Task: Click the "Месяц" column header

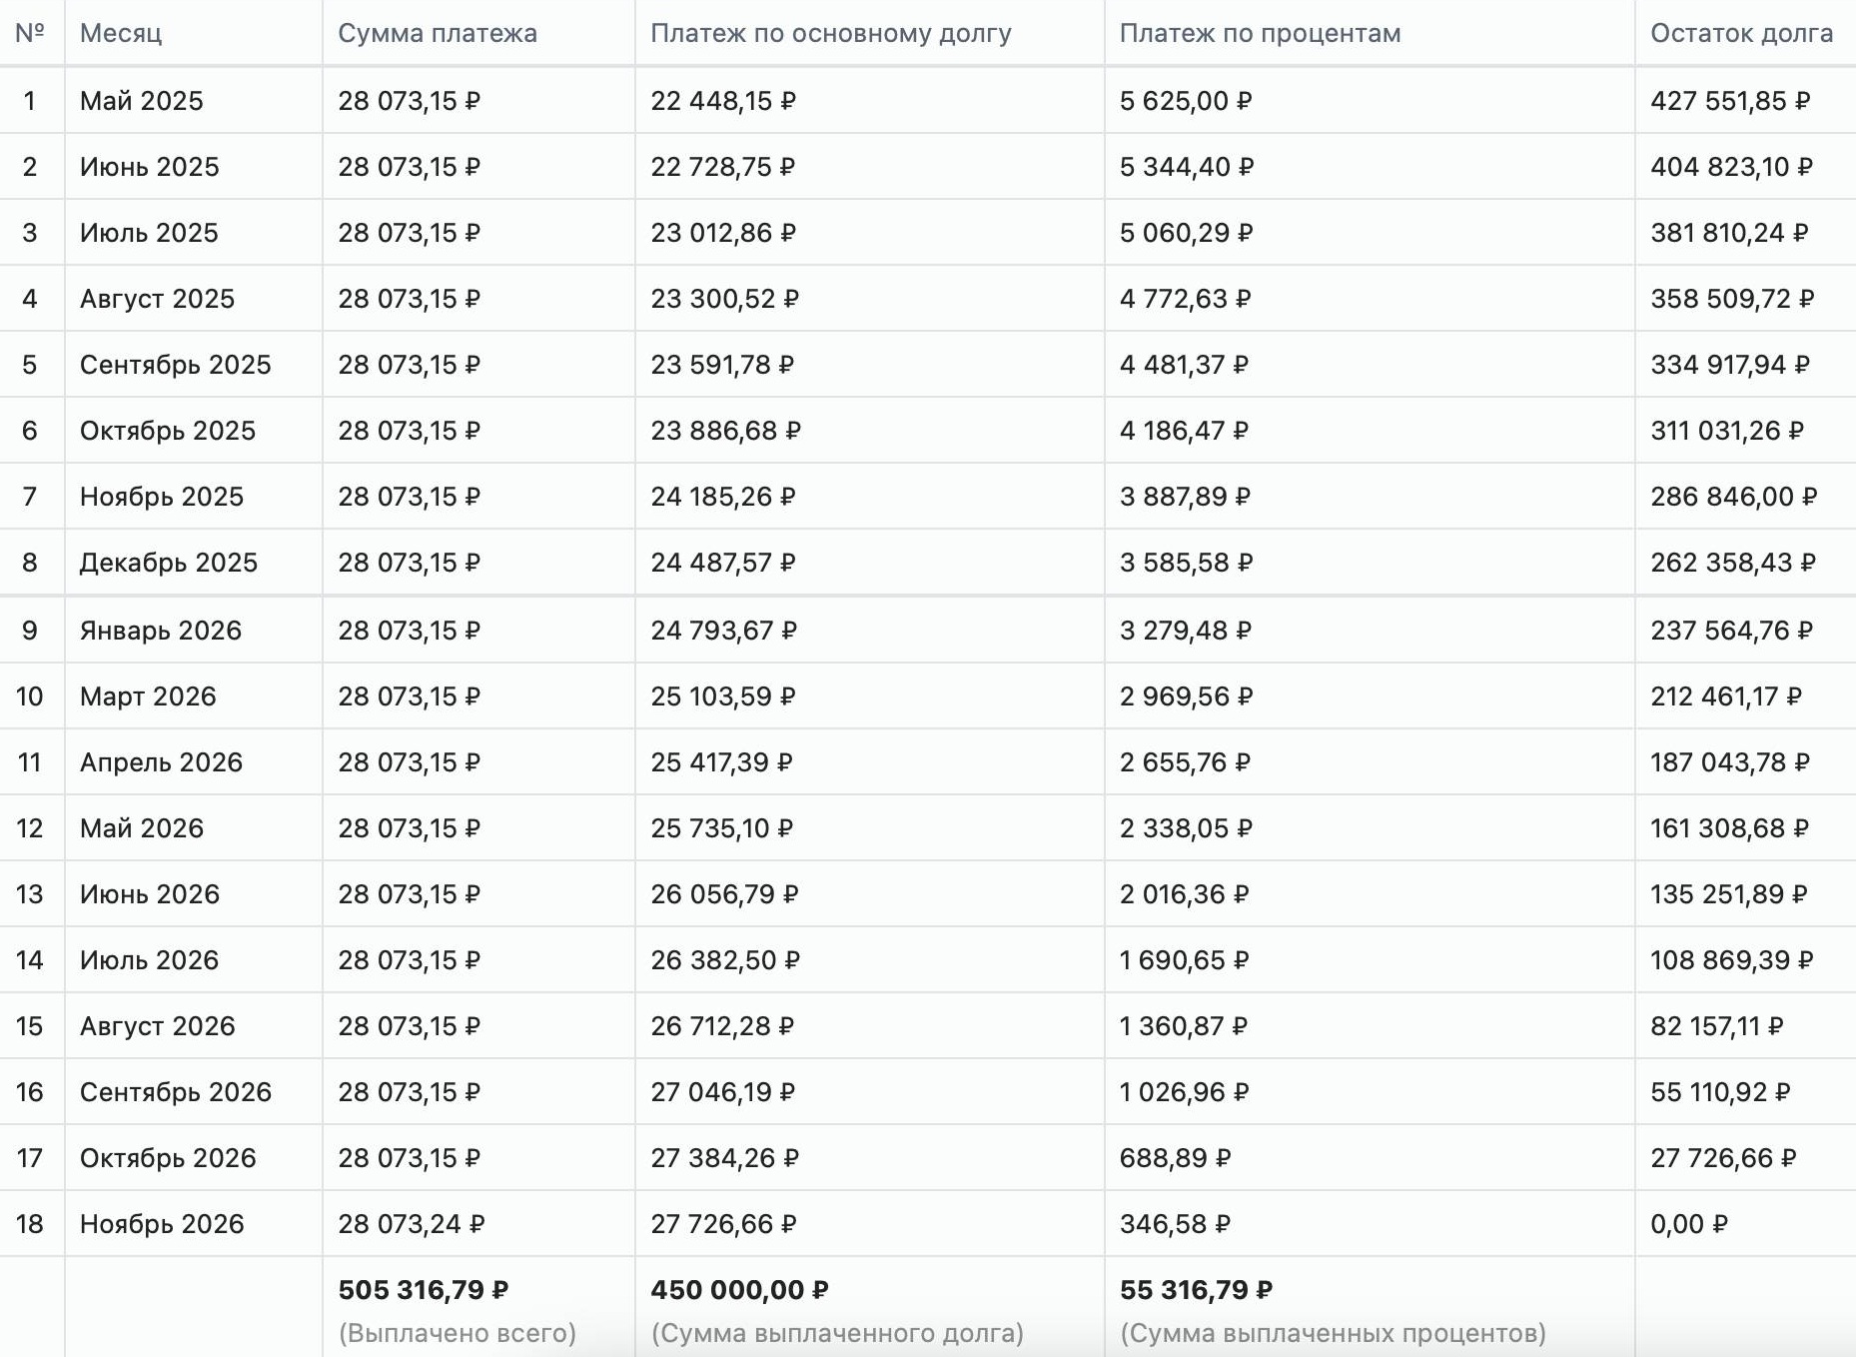Action: 121,33
